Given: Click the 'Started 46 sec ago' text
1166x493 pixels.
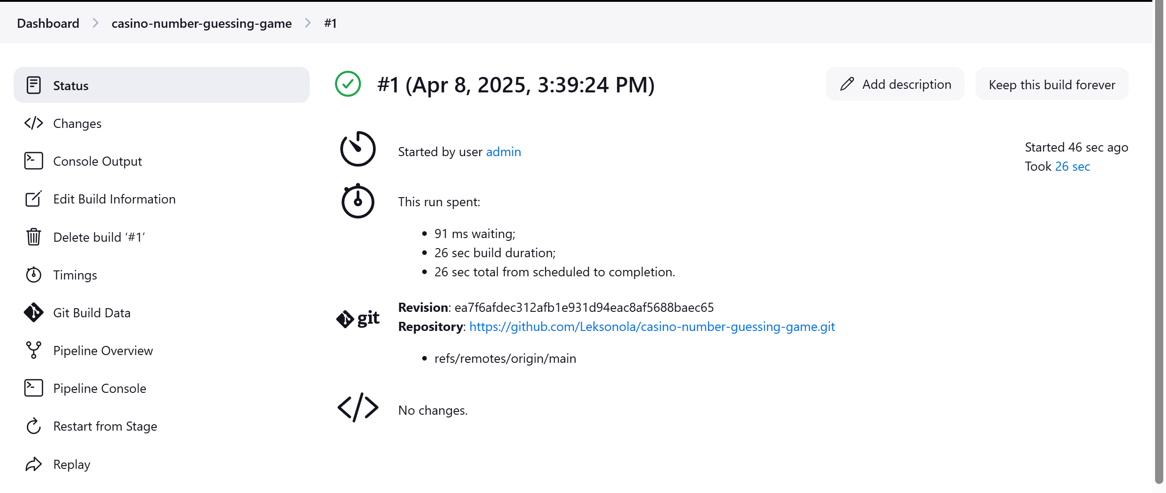Looking at the screenshot, I should (1076, 147).
